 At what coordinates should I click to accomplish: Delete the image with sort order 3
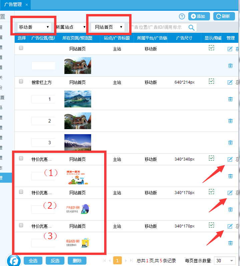pos(230,143)
